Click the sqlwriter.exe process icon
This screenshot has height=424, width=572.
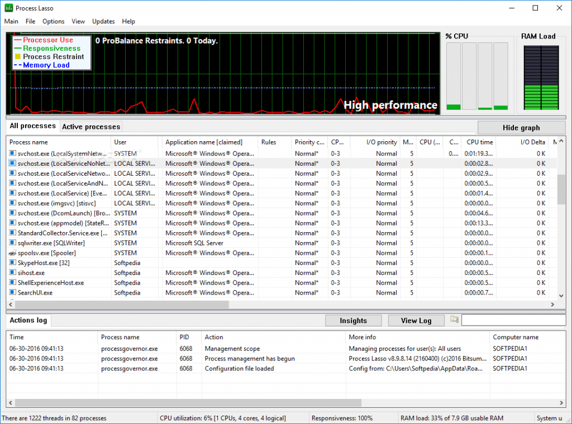(13, 243)
